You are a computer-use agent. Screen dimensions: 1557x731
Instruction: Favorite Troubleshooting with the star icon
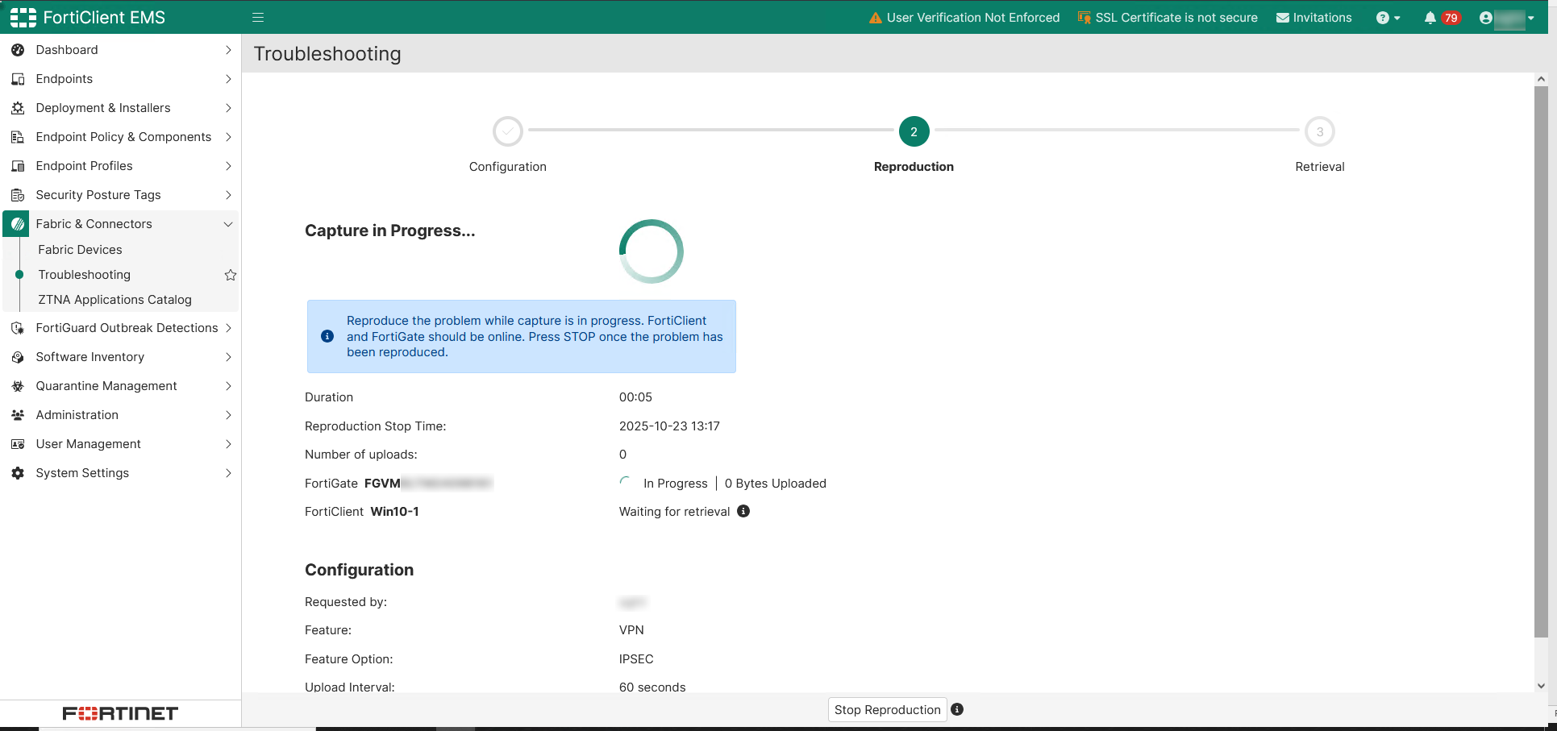231,275
